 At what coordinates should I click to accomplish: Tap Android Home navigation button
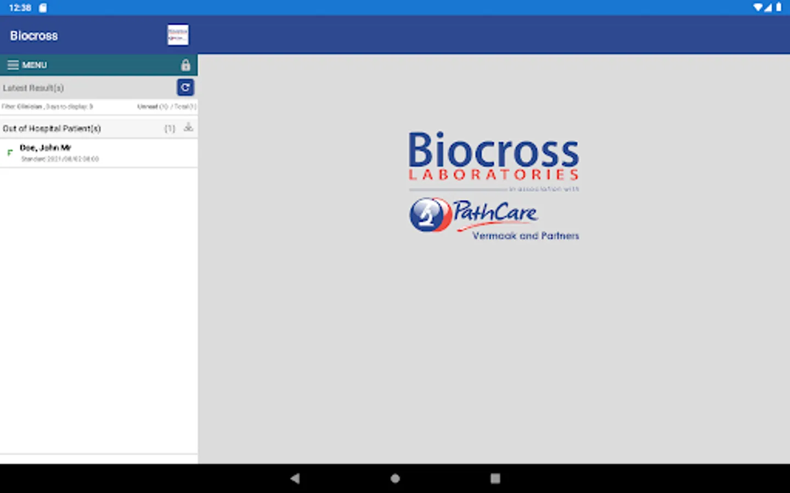tap(395, 478)
